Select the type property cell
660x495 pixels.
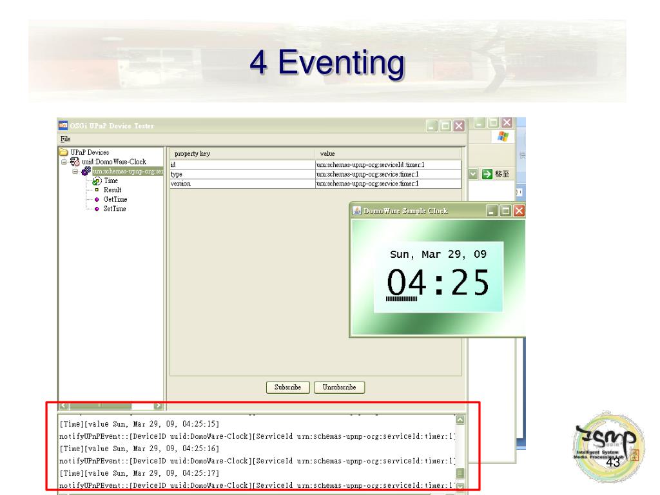(242, 174)
